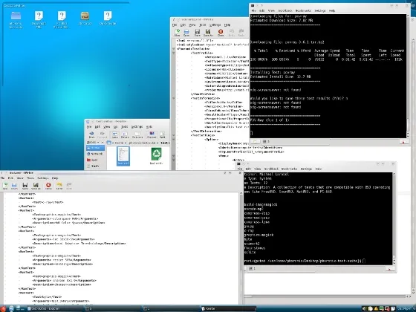This screenshot has height=312, width=416.
Task: Click Save As in the bottom KWrite toolbar
Action: click(36, 186)
